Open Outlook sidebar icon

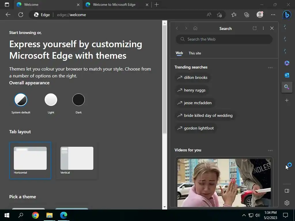[x=287, y=75]
